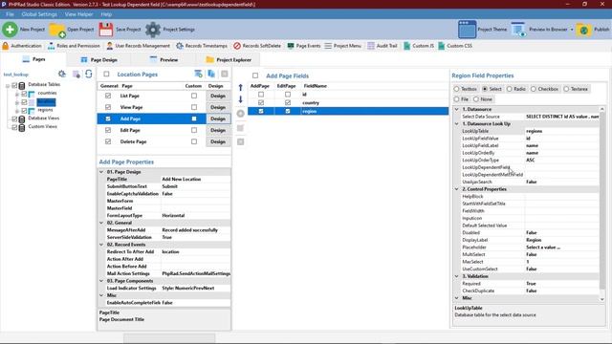Open Records Timestamps settings

[202, 46]
